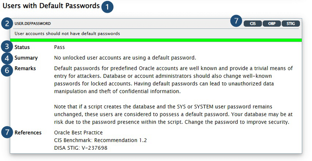312x161 pixels.
Task: Select the USER.DEFPASSWORD identifier text
Action: [x=33, y=23]
